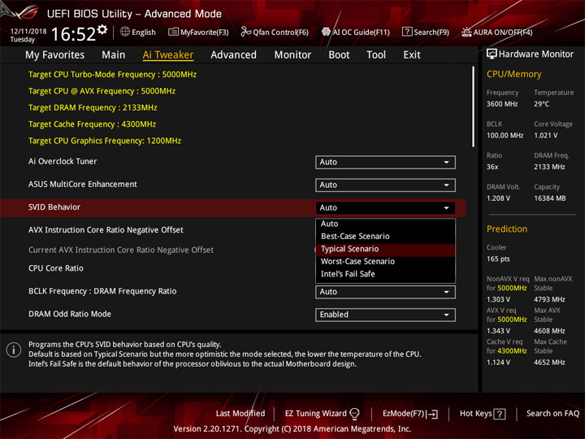Screen dimensions: 585x439
Task: Open the Boot tab
Action: pos(339,55)
